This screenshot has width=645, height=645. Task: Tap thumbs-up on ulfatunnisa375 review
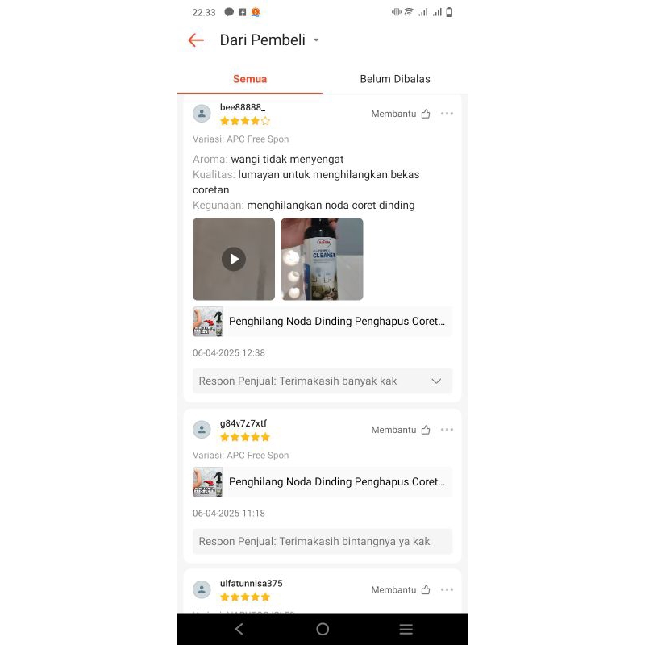tap(426, 590)
